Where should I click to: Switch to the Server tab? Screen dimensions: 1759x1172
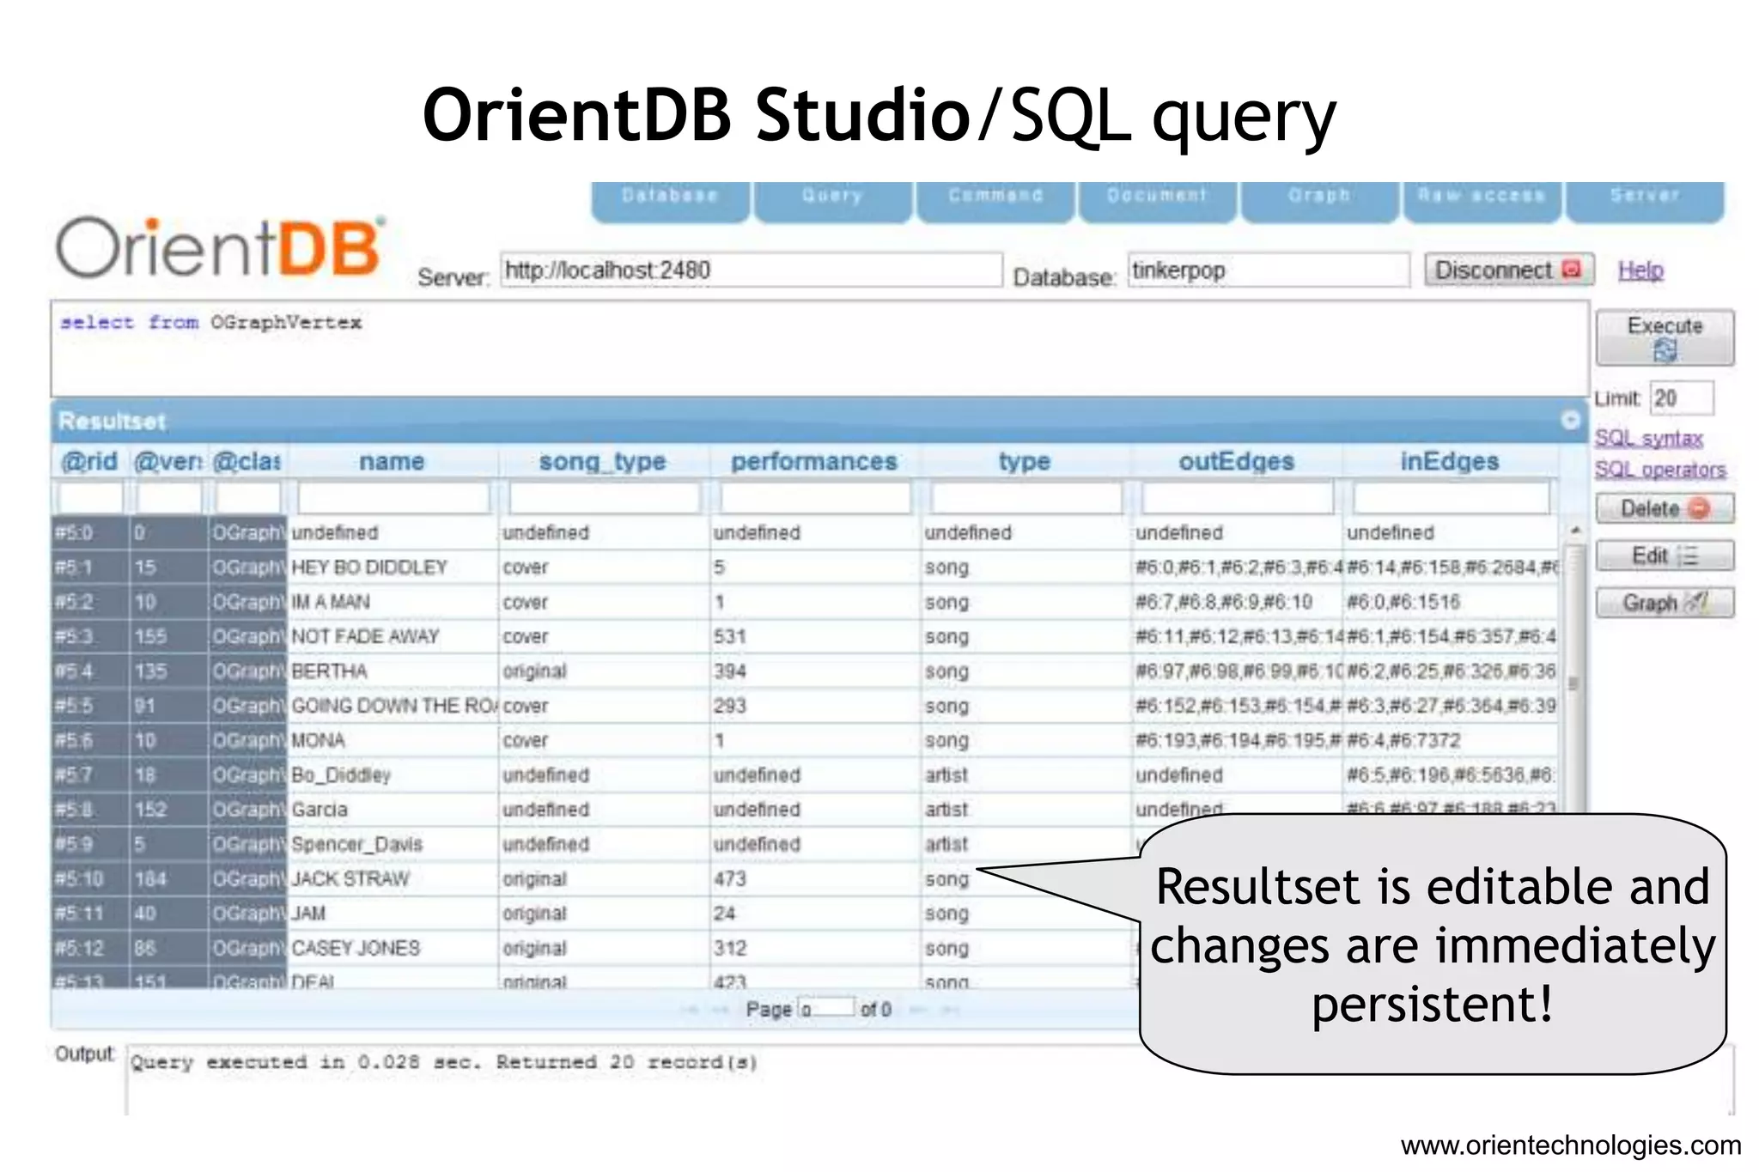coord(1645,202)
